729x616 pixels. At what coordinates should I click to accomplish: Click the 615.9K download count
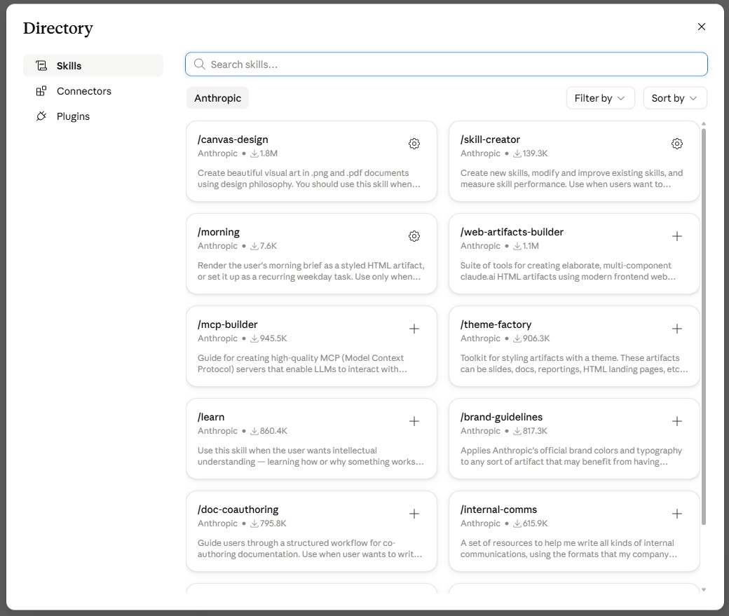535,523
